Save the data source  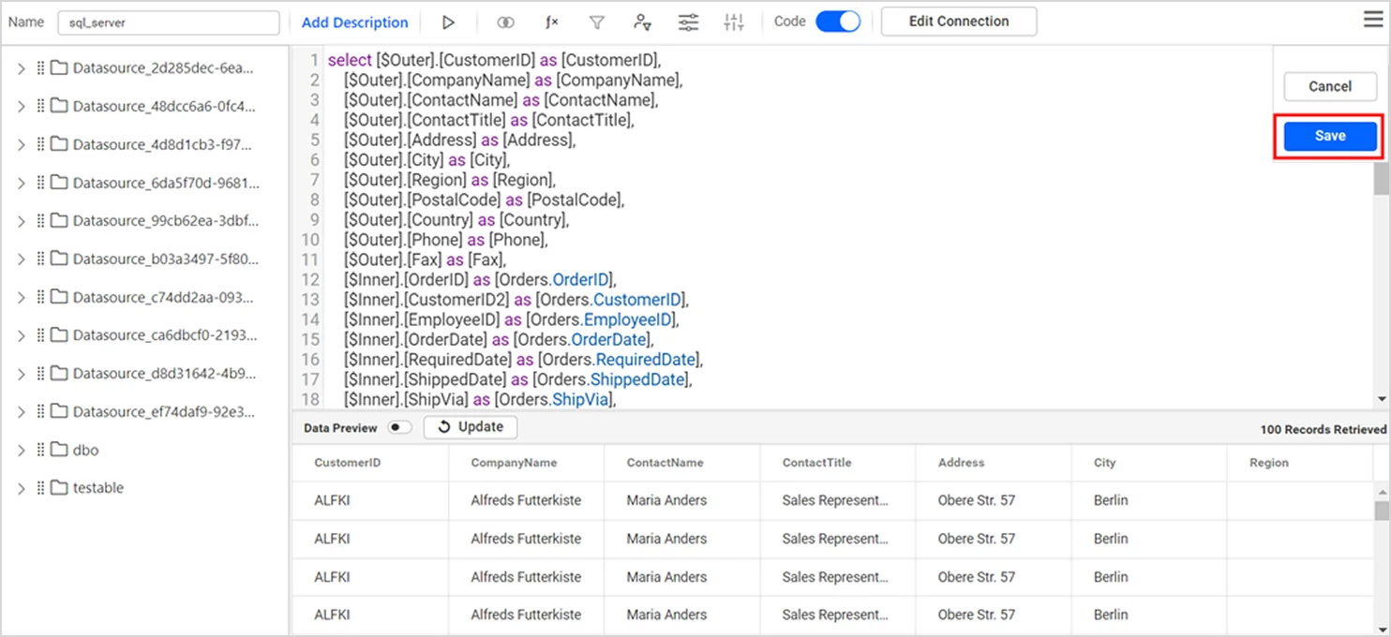[1330, 136]
